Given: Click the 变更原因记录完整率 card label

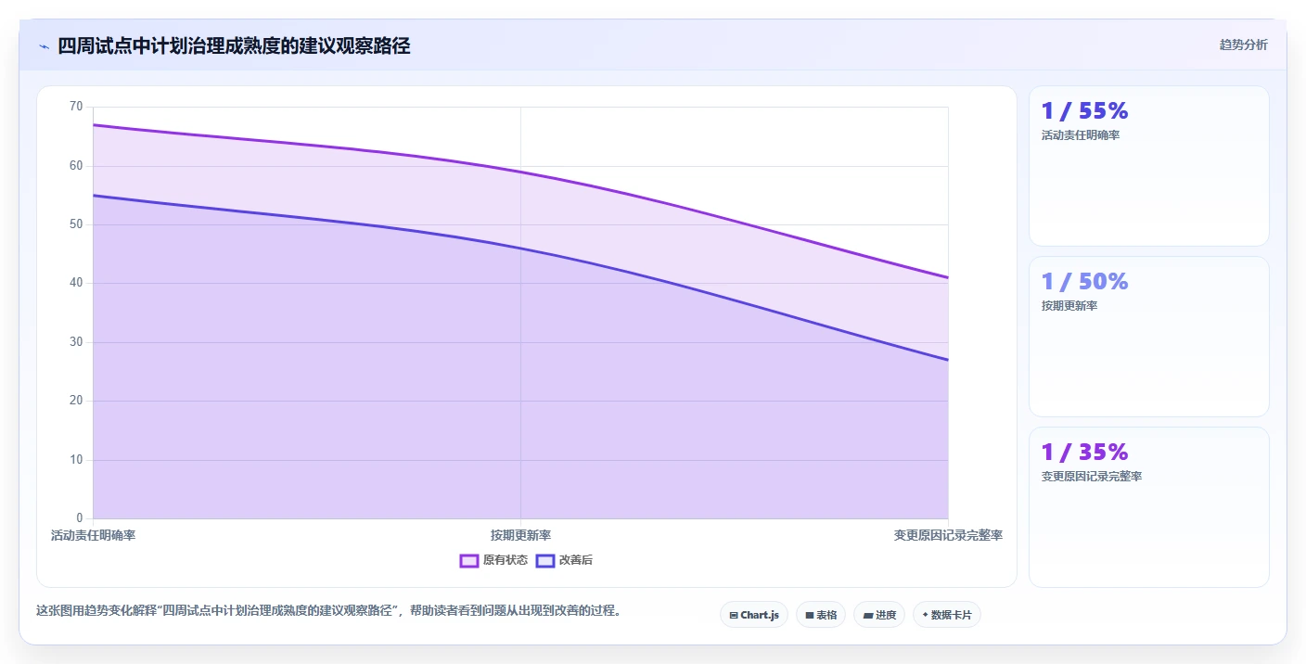Looking at the screenshot, I should (1092, 477).
